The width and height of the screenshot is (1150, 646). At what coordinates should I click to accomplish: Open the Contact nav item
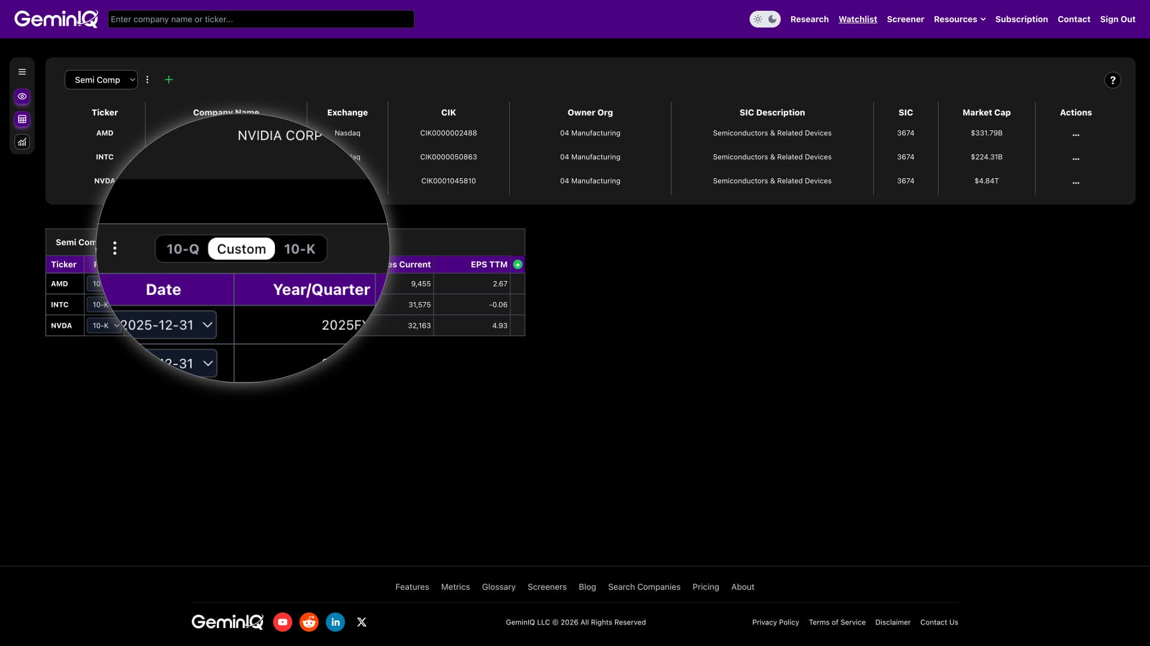(1074, 19)
